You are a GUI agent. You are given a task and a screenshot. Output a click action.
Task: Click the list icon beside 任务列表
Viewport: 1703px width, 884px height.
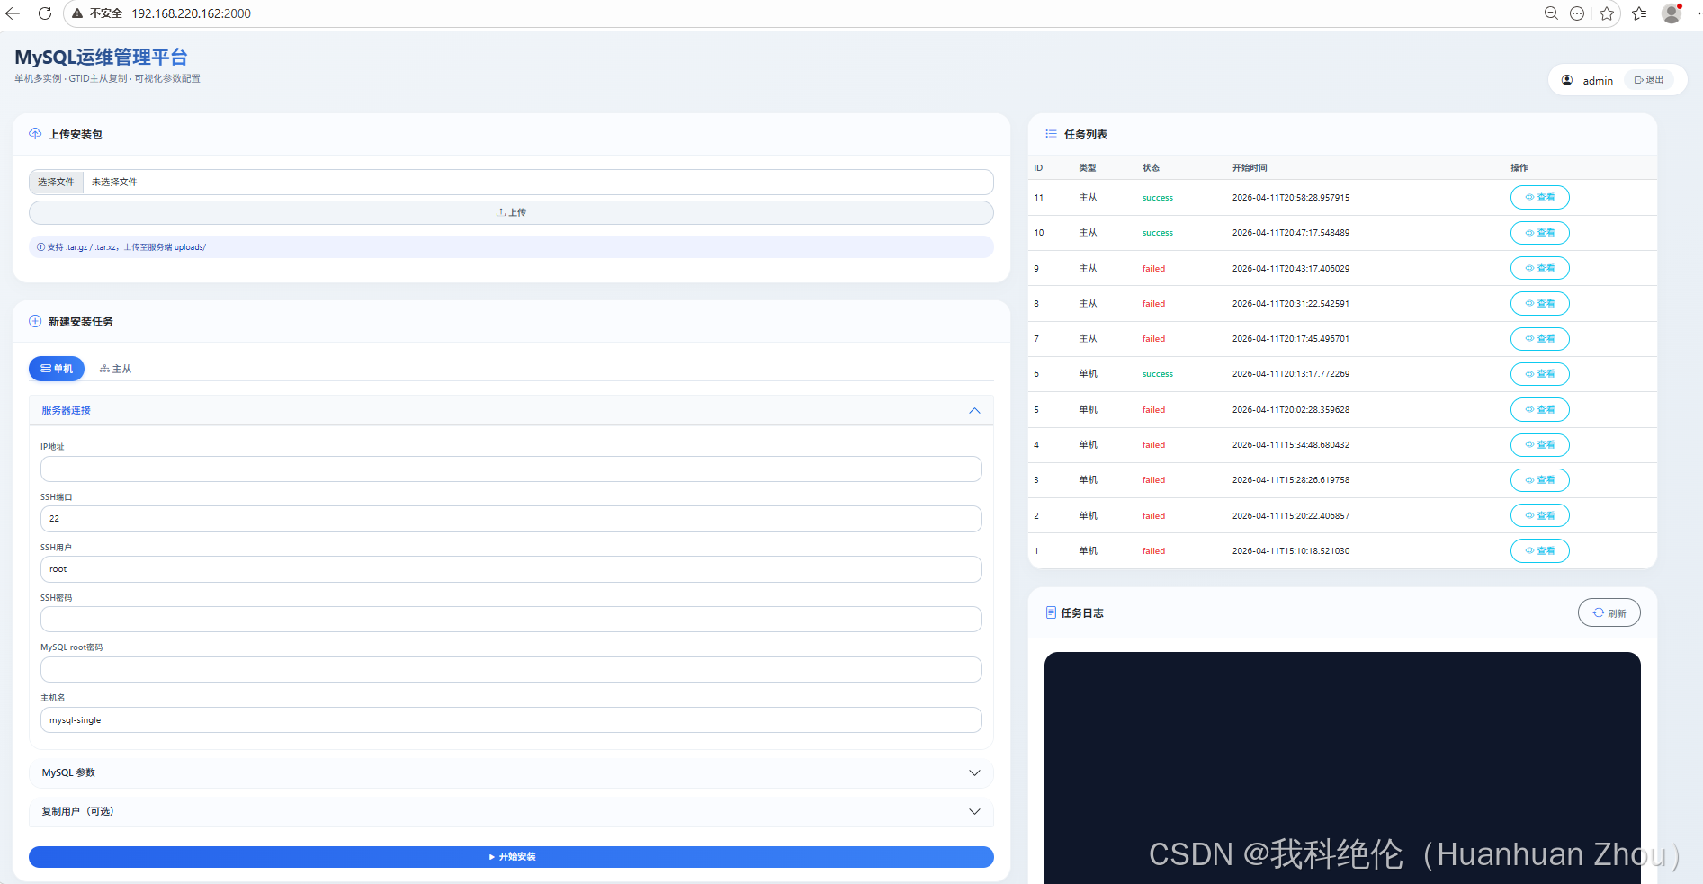coord(1051,134)
